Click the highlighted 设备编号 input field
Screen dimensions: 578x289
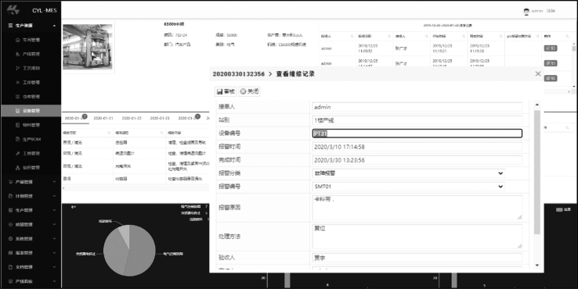[417, 134]
